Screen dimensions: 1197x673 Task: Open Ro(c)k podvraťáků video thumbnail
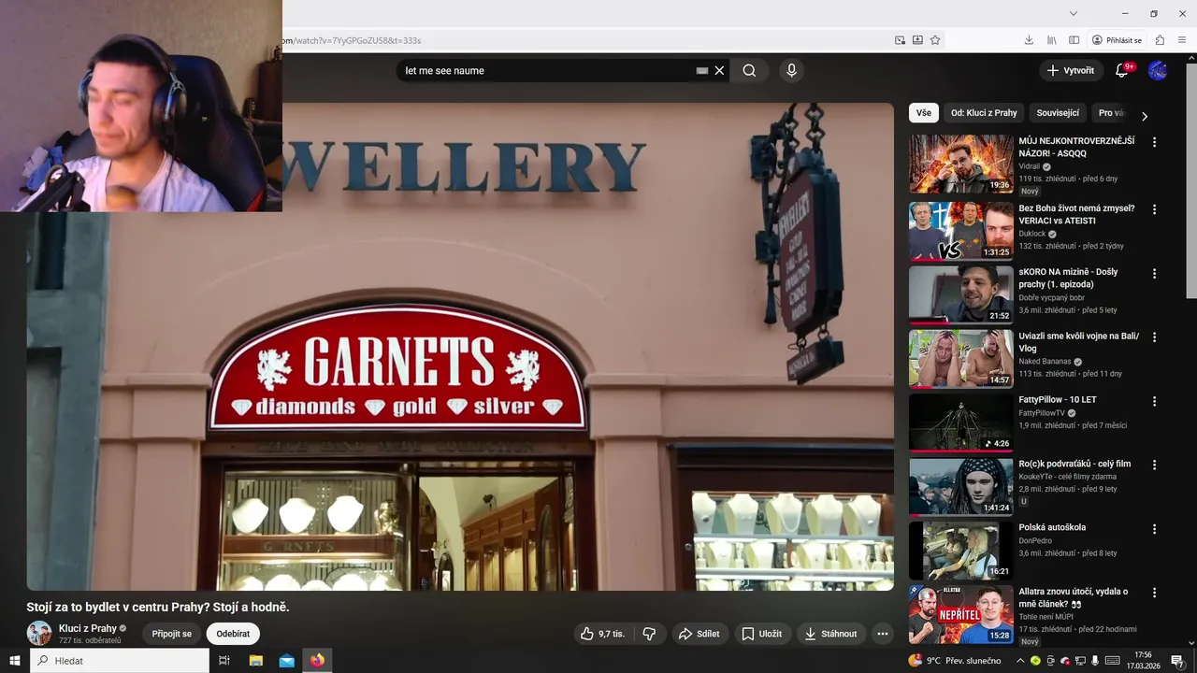[x=961, y=486]
